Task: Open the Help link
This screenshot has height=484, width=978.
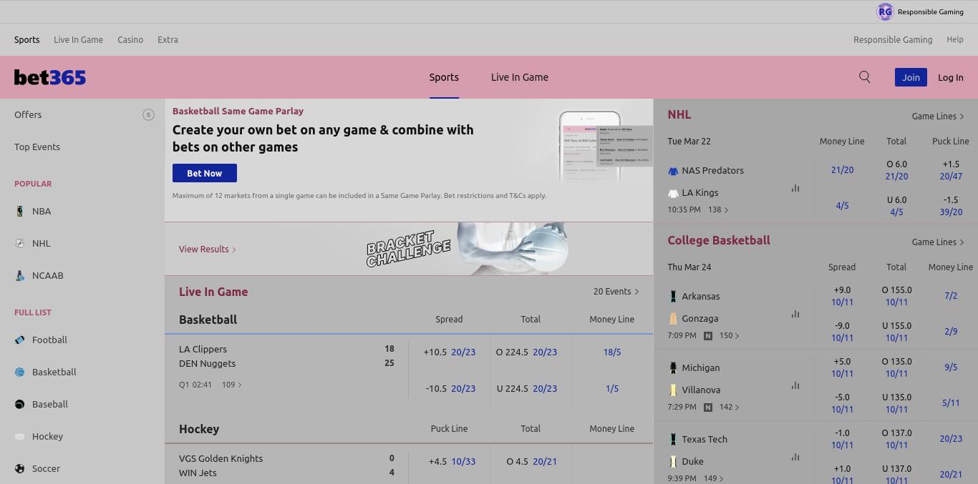Action: point(955,40)
